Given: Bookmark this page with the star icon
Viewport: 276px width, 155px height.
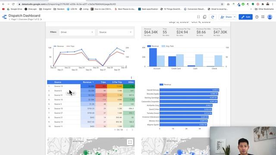Looking at the screenshot, I should tap(222, 4).
